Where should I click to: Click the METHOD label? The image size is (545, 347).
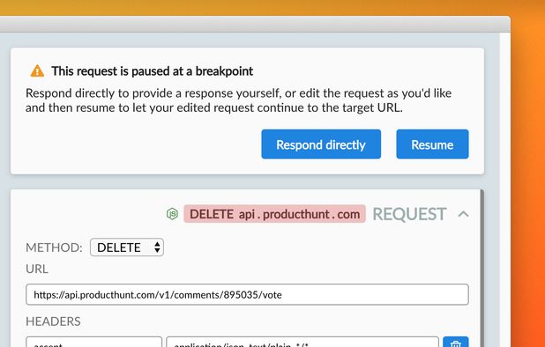(54, 247)
